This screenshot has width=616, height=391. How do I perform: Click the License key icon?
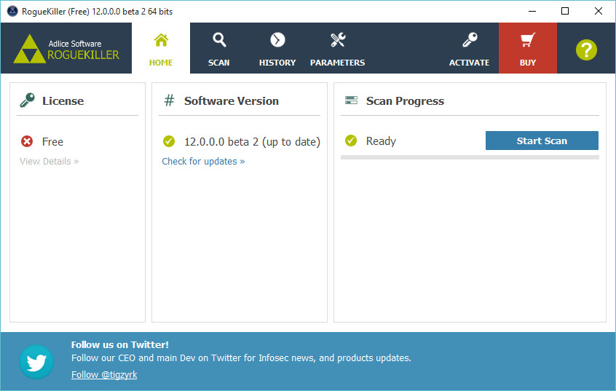click(x=27, y=100)
